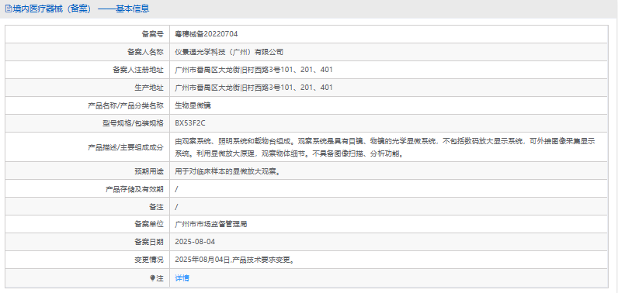Select the filing date 2025-08-04
This screenshot has width=618, height=293.
[195, 242]
